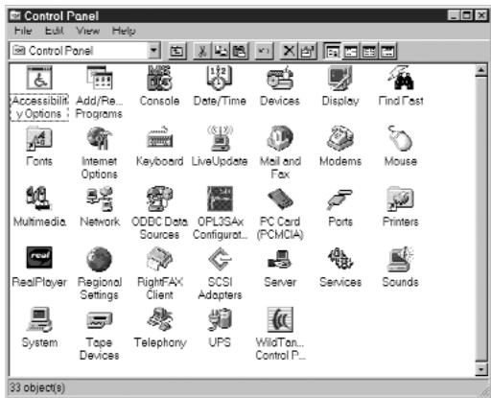
Task: Switch to Details view
Action: pyautogui.click(x=387, y=51)
